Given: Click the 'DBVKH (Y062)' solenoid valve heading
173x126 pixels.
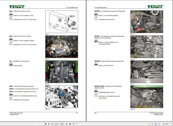Looking at the screenshot, I should coord(108,87).
